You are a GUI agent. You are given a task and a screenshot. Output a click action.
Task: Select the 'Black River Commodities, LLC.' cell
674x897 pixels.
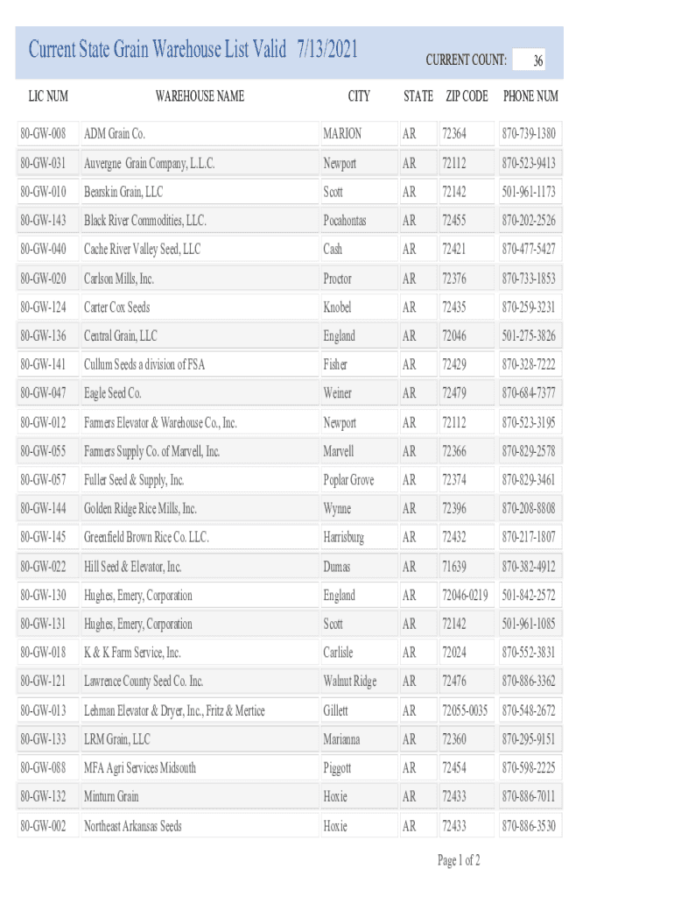click(x=145, y=221)
